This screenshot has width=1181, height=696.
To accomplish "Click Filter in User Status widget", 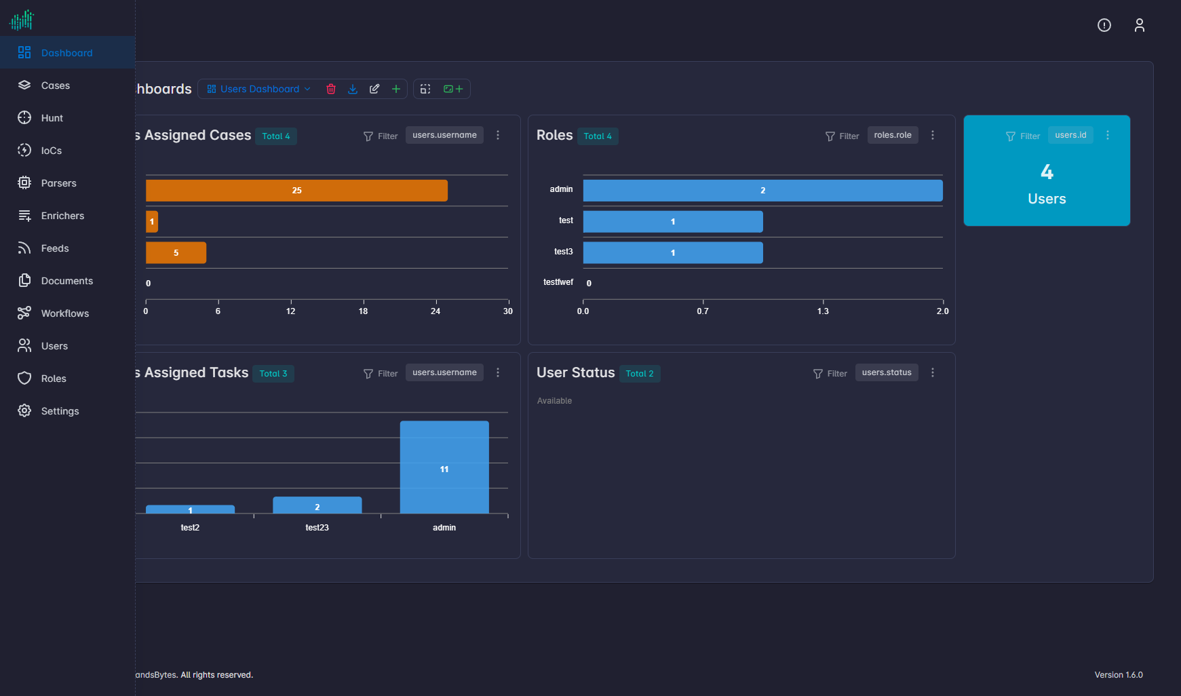I will 830,373.
